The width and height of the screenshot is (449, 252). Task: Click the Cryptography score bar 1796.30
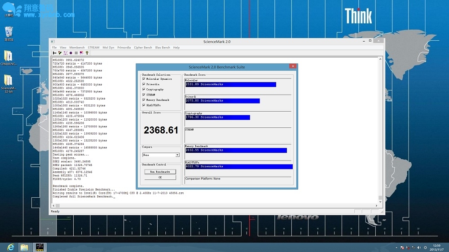click(x=218, y=117)
